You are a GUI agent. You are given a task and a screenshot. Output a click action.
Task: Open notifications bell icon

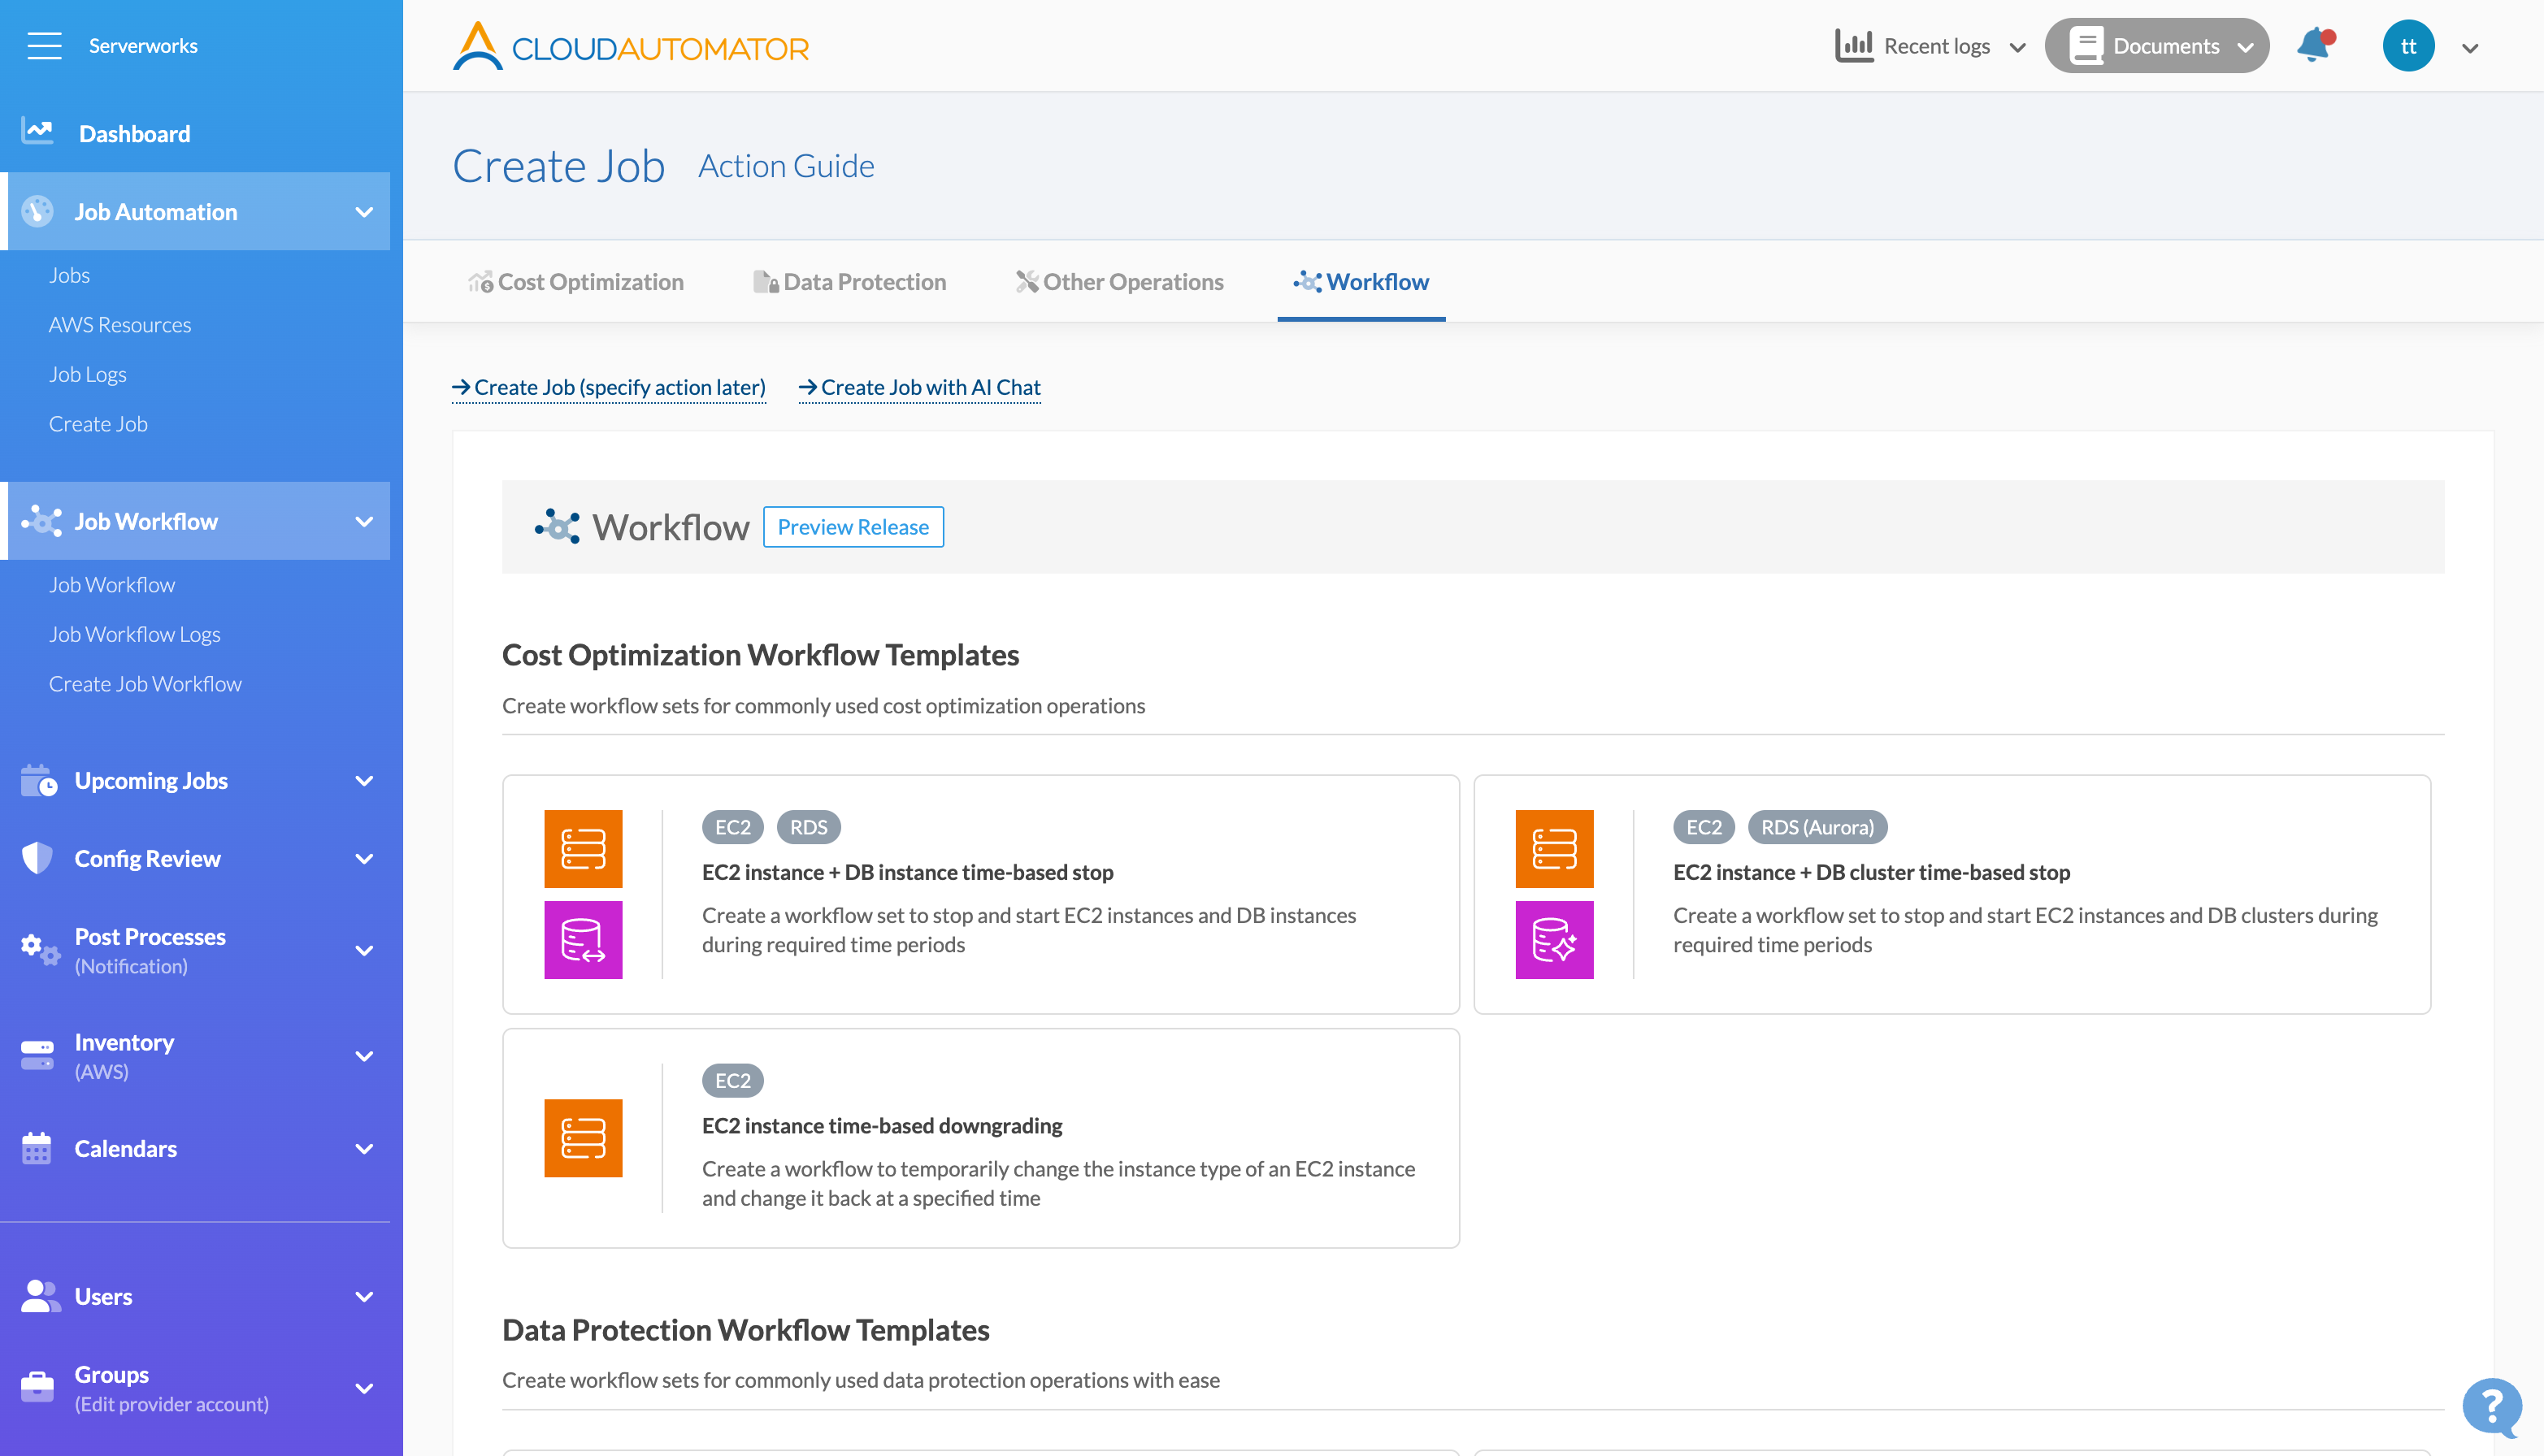click(2316, 45)
